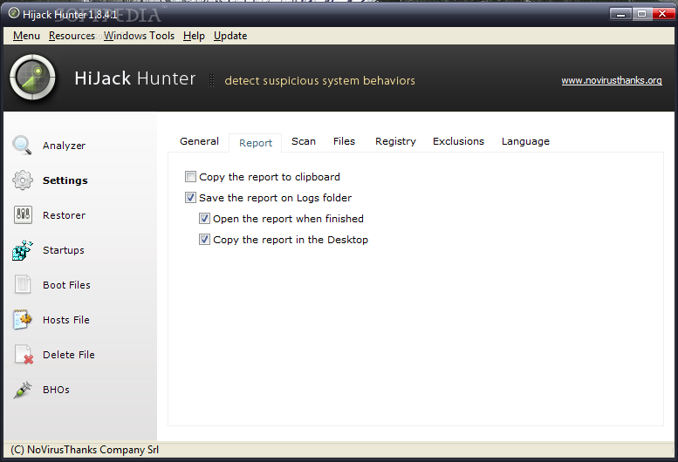Screen dimensions: 678x462
Task: Open the Help menu
Action: pyautogui.click(x=194, y=36)
